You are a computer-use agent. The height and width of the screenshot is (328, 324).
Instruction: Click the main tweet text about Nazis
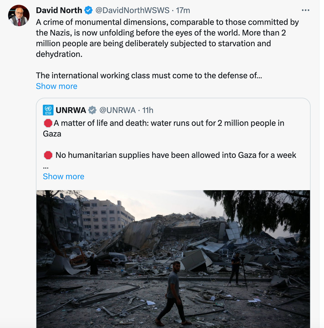point(168,38)
